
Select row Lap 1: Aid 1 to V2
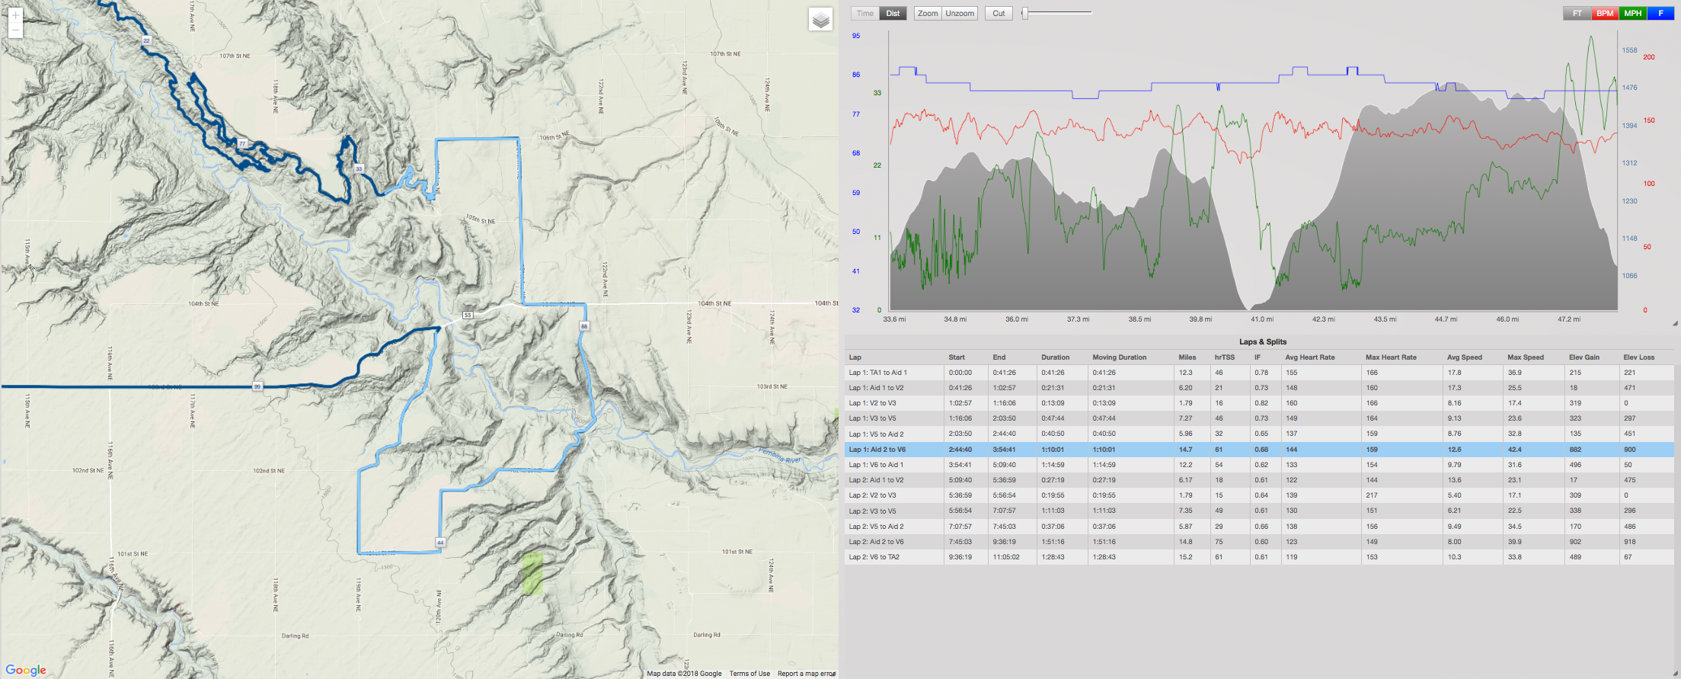click(1259, 388)
